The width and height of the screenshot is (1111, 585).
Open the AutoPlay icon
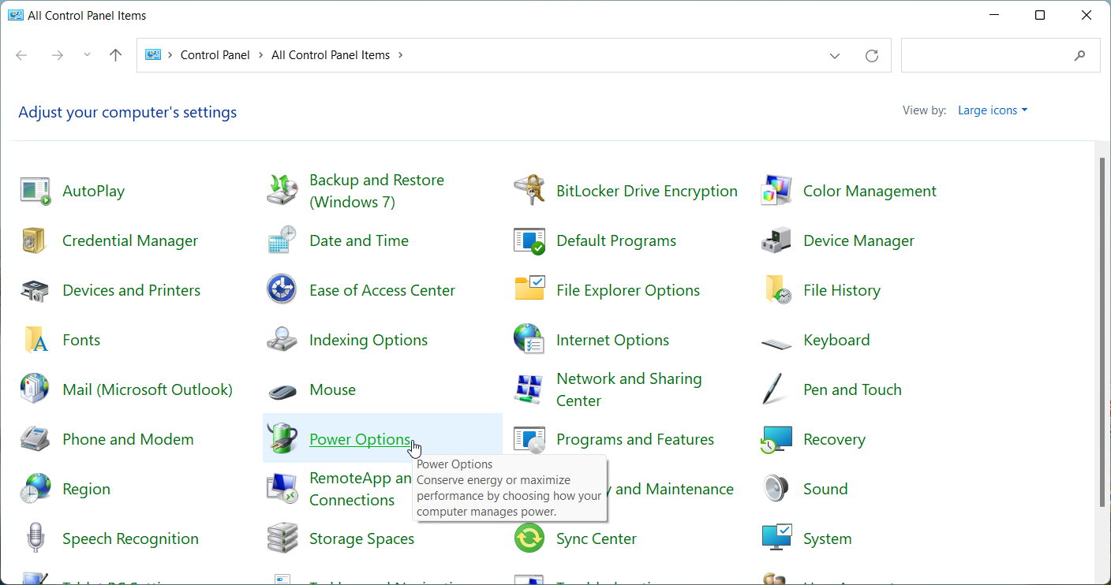pyautogui.click(x=36, y=191)
